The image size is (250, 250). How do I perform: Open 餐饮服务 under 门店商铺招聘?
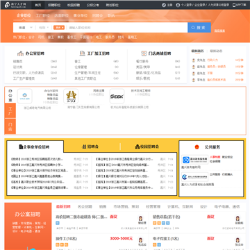pyautogui.click(x=142, y=61)
